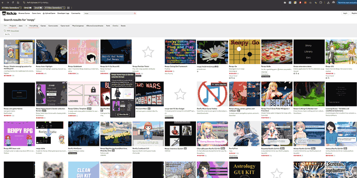Open Renpy Sci-fi Gui Asset #2 thumbnail

tap(116, 52)
